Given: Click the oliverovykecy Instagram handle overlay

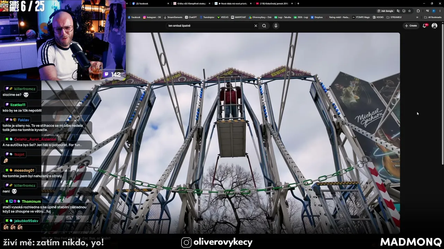Looking at the screenshot, I should [223, 242].
